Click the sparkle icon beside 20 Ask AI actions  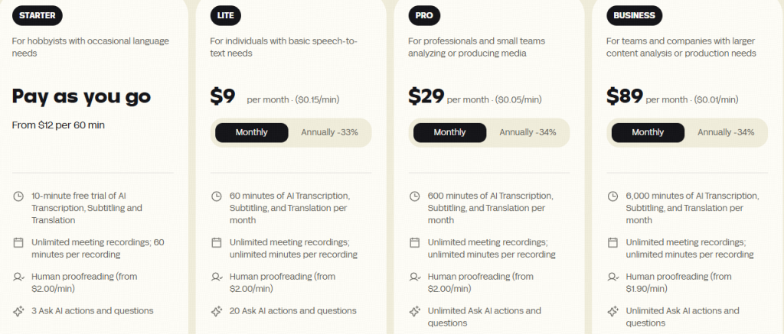pyautogui.click(x=217, y=312)
